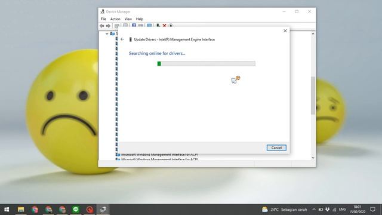Viewport: 382px width, 215px height.
Task: Open File Explorer from the taskbar
Action: (x=21, y=210)
